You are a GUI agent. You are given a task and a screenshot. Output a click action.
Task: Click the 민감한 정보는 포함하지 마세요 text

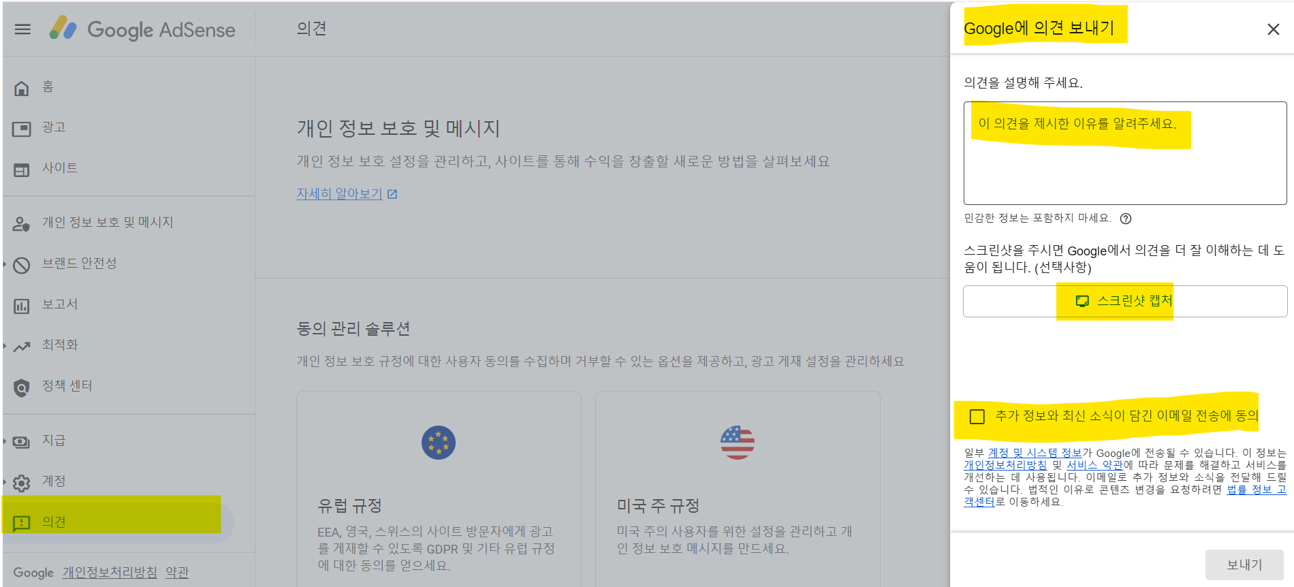(x=1037, y=218)
